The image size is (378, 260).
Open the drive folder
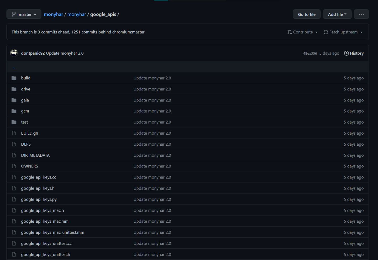click(26, 89)
